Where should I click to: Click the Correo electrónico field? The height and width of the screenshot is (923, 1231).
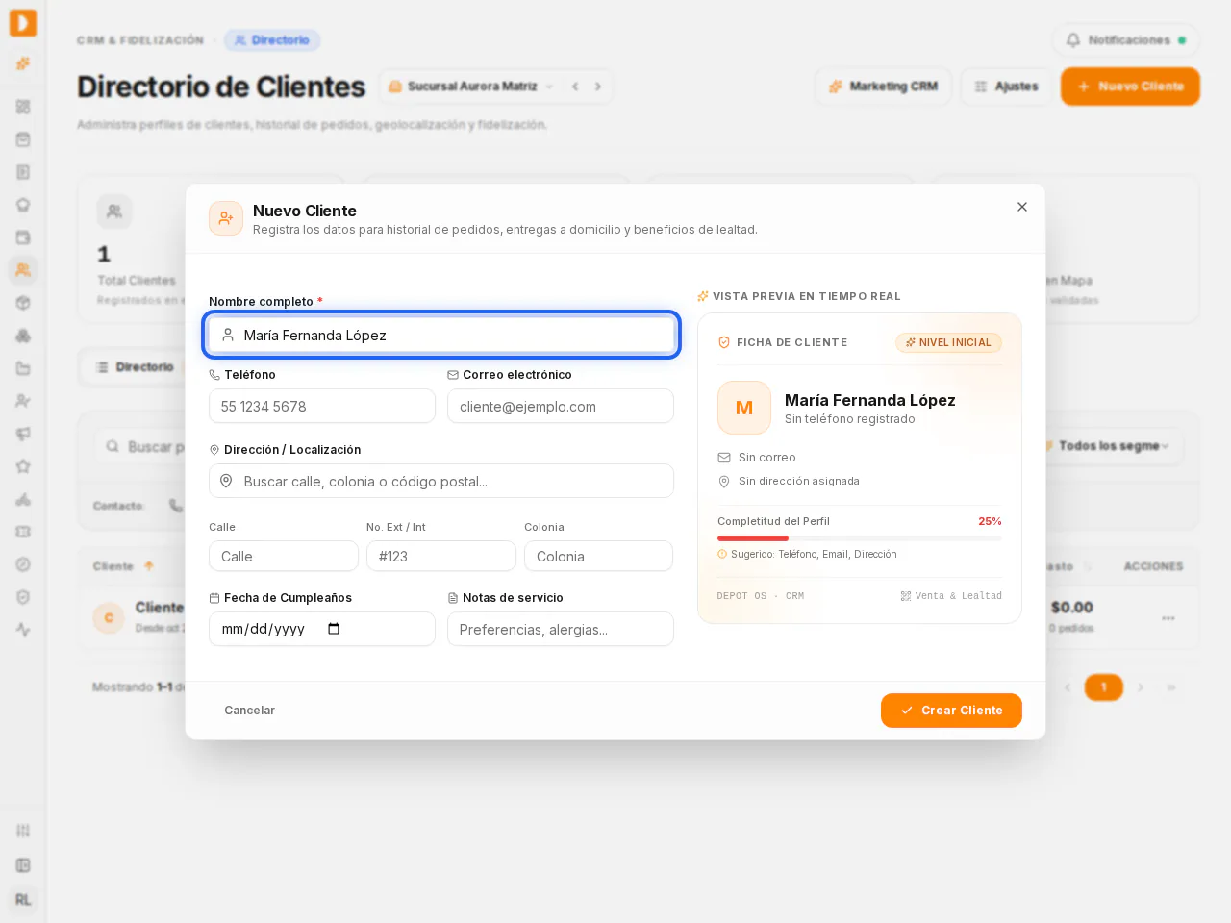coord(561,406)
